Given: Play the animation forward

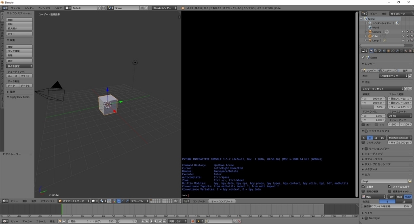Looking at the screenshot, I should pos(156,221).
